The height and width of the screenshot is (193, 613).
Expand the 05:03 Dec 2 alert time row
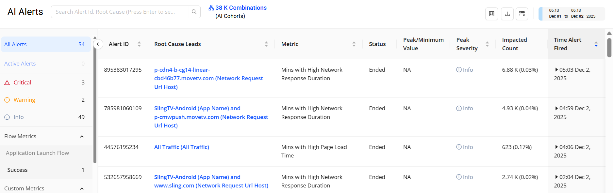[x=556, y=70]
